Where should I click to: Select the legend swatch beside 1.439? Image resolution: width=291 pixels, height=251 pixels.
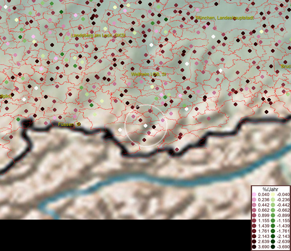[254, 226]
